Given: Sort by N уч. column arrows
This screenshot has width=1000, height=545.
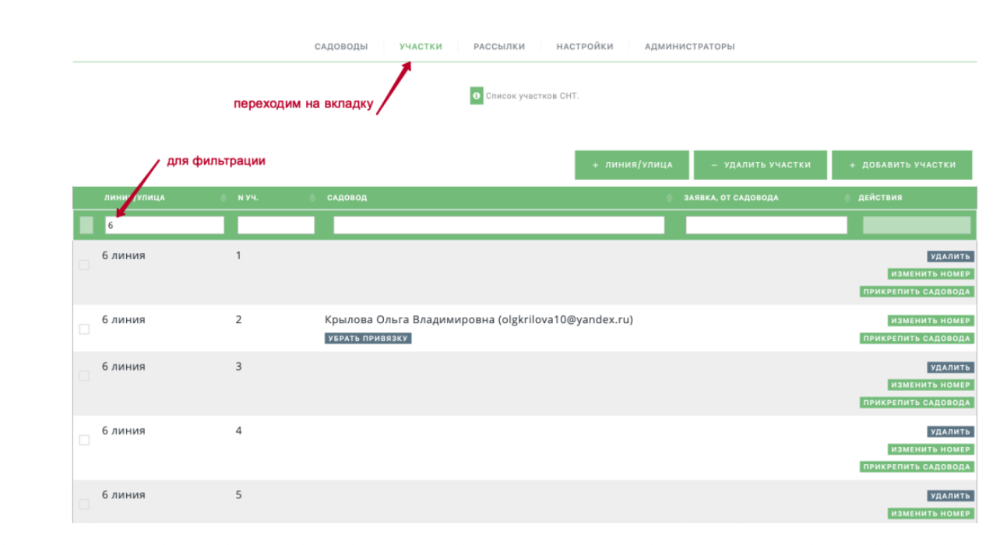Looking at the screenshot, I should pyautogui.click(x=312, y=199).
